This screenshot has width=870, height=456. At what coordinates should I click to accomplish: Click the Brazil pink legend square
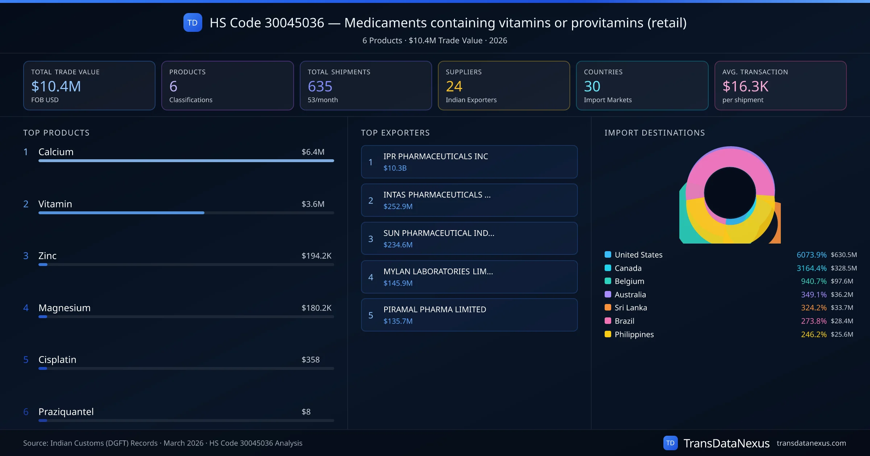(608, 321)
